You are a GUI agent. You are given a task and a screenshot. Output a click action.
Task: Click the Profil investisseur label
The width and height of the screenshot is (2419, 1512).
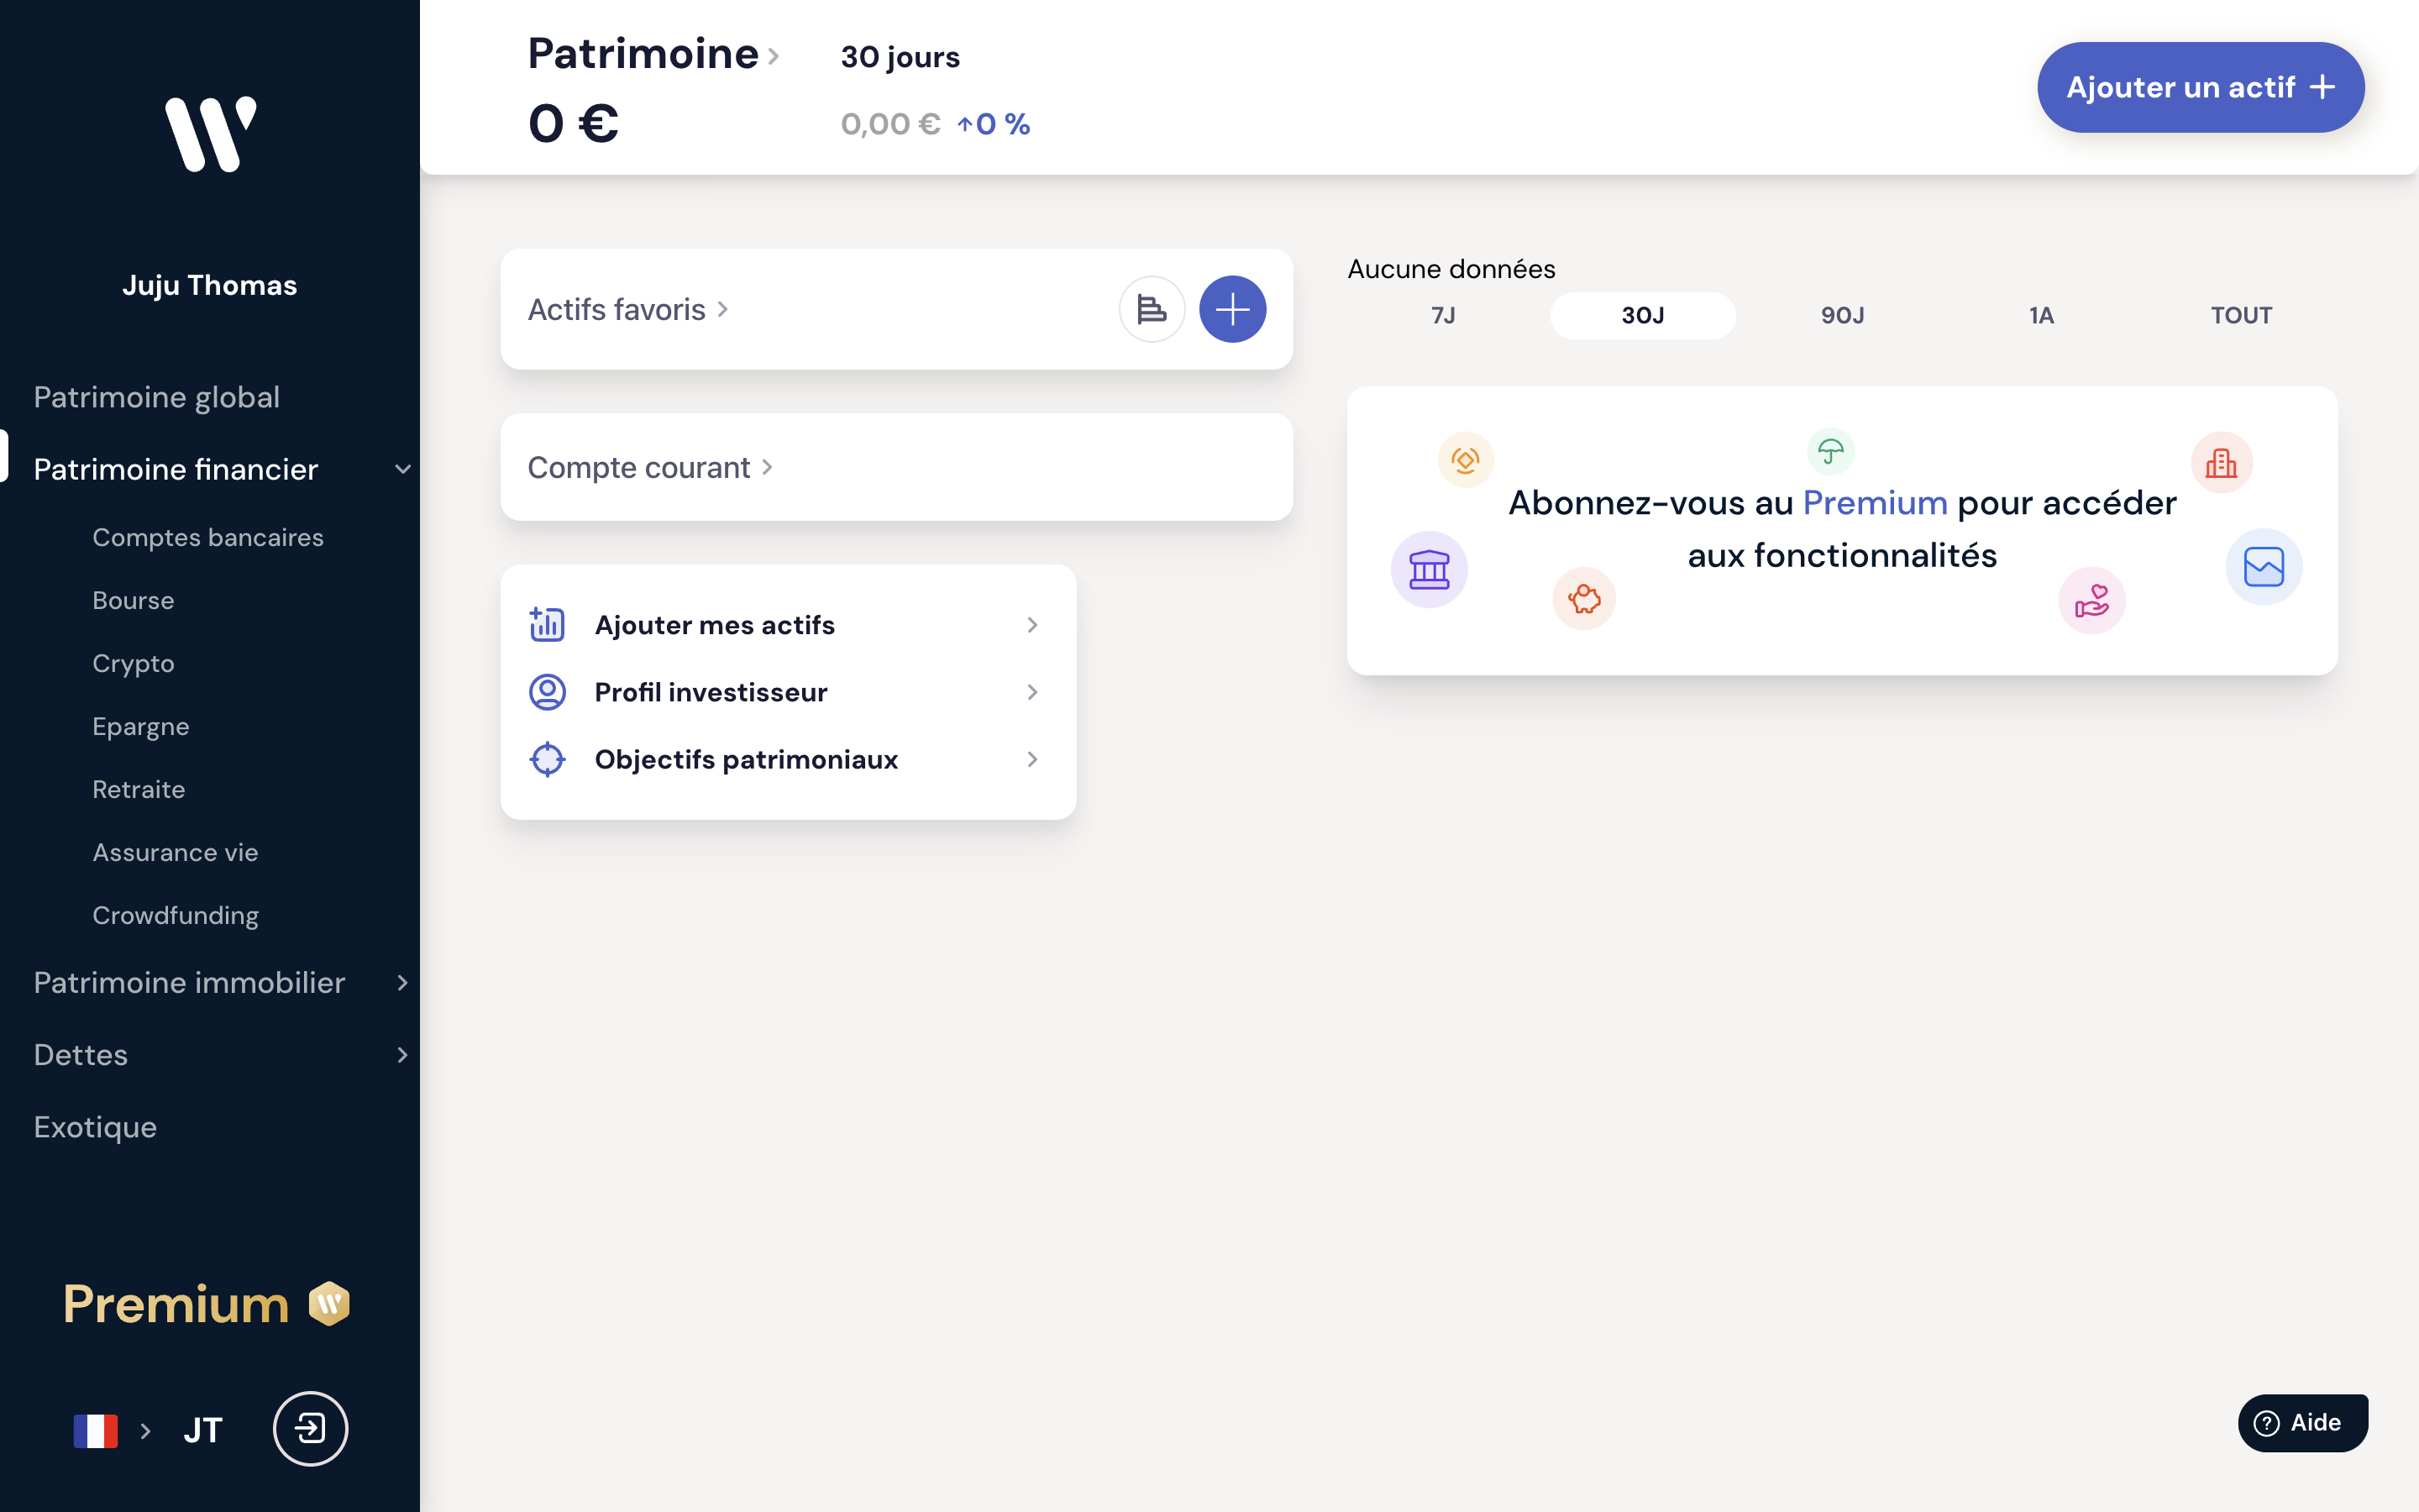(711, 692)
